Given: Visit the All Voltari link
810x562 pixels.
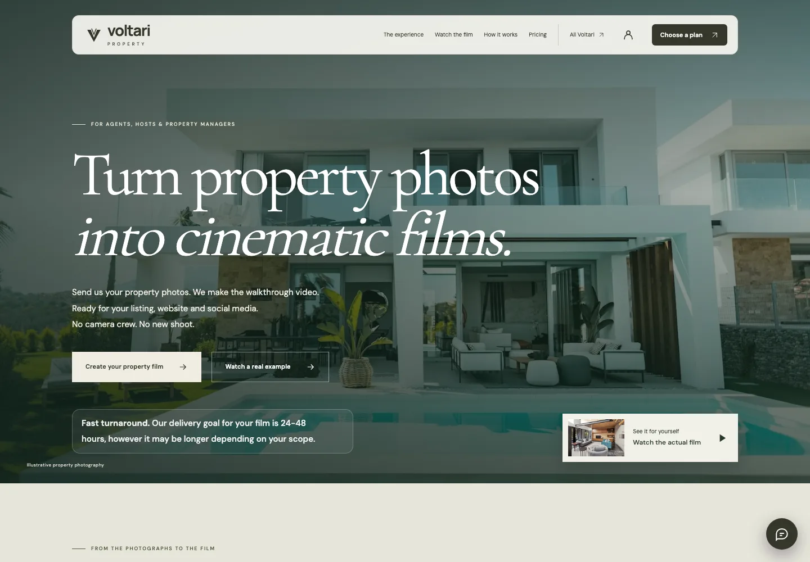Looking at the screenshot, I should 587,35.
